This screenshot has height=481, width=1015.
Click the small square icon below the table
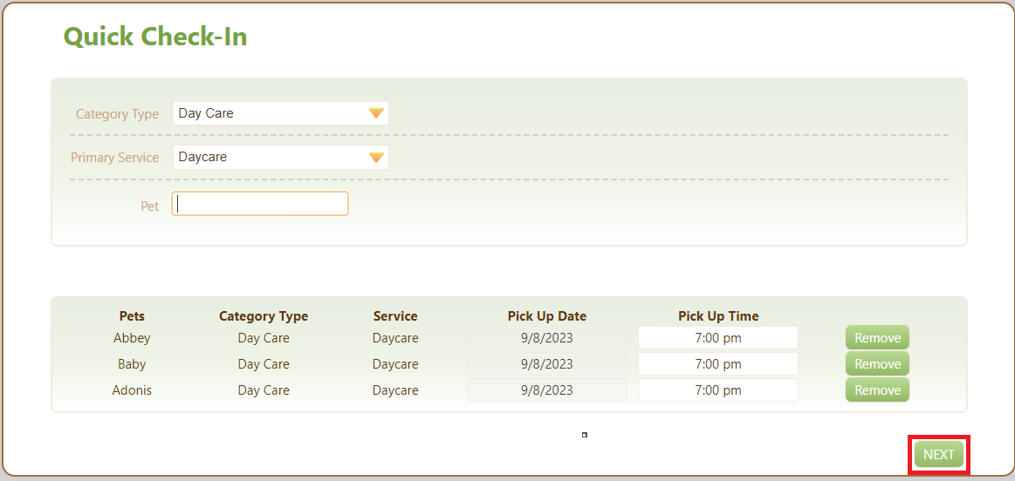585,435
